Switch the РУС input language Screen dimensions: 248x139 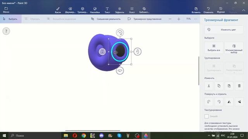click(x=223, y=136)
